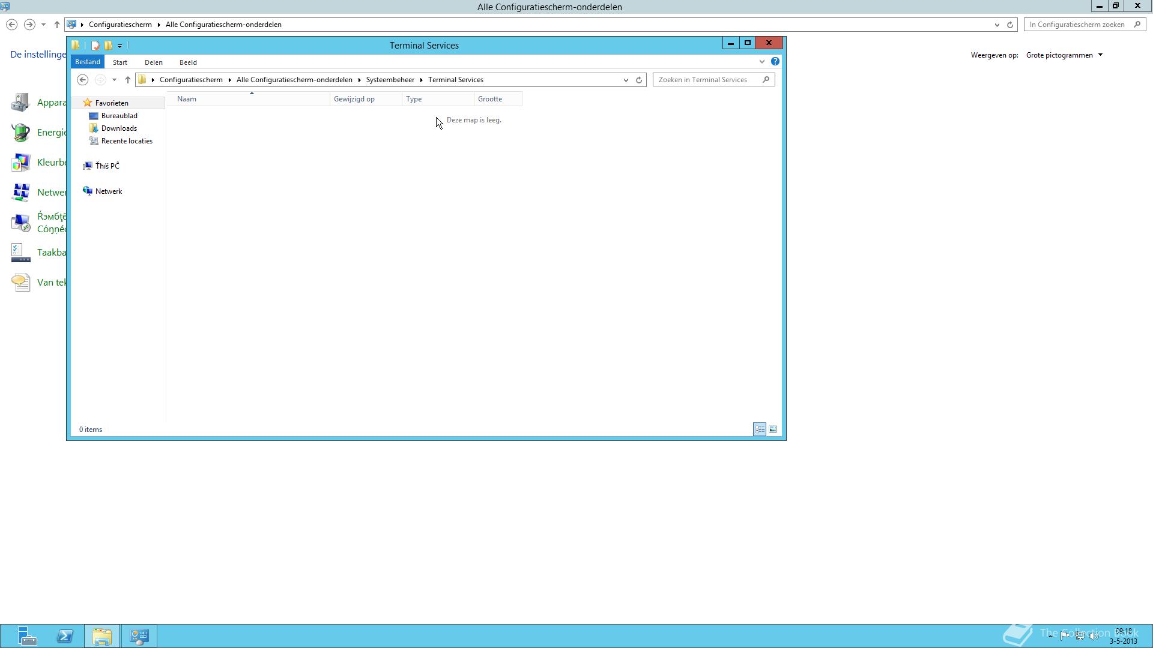Open the Beeld ribbon tab

pyautogui.click(x=188, y=62)
